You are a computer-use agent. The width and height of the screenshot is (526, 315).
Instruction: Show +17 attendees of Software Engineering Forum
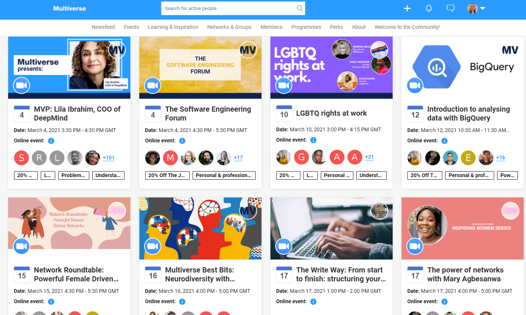pos(238,157)
